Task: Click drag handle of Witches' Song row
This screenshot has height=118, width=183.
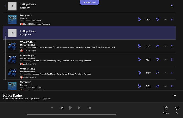Action: pos(172,73)
